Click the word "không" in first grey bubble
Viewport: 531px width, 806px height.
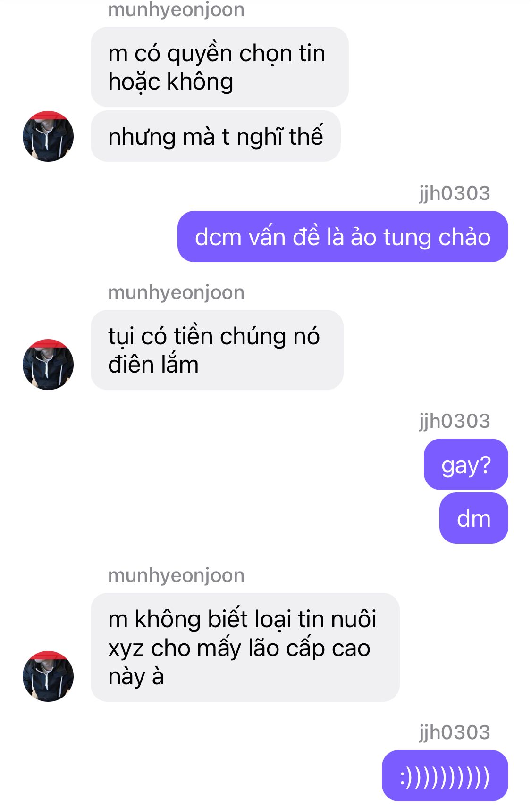tap(201, 82)
